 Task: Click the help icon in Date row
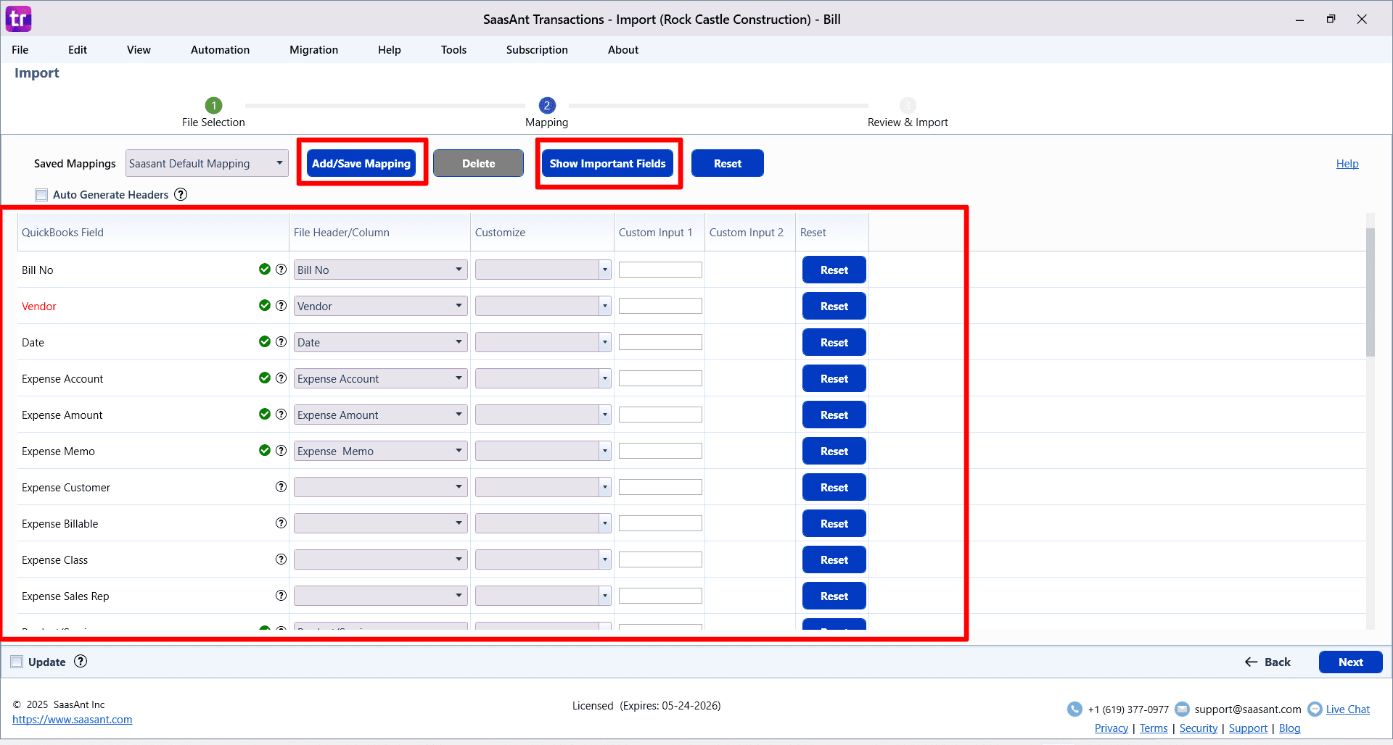coord(281,342)
